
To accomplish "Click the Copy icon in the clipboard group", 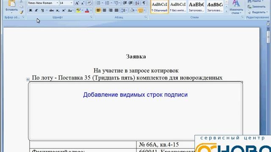I will pyautogui.click(x=22, y=7).
